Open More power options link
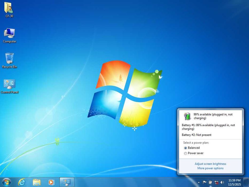The image size is (249, 187). (x=210, y=168)
